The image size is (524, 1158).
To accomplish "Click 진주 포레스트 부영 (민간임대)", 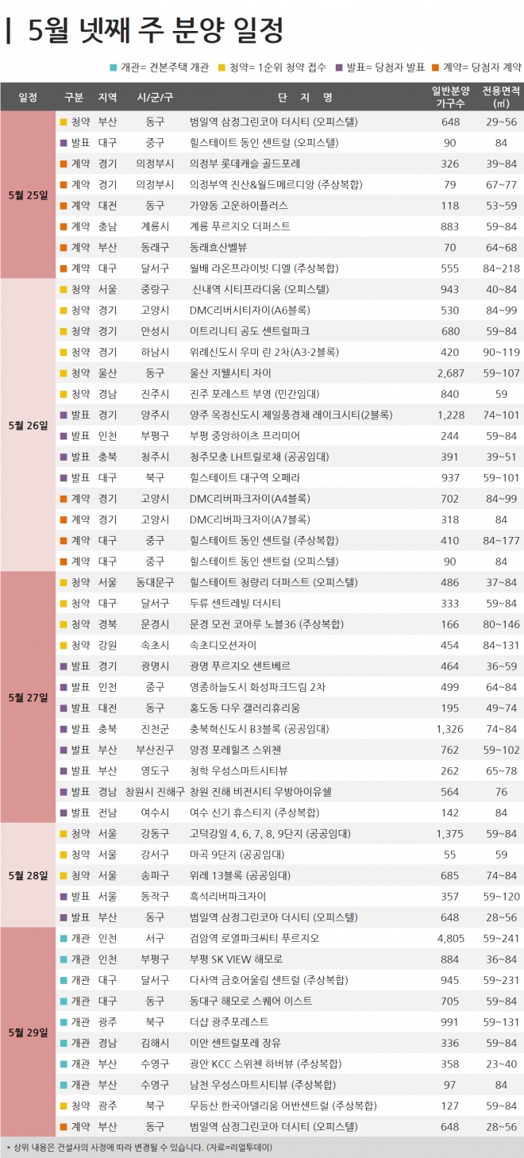I will pos(255,393).
